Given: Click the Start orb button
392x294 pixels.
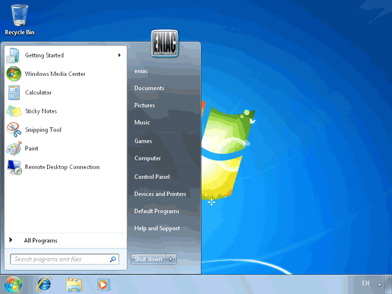Looking at the screenshot, I should (x=13, y=284).
